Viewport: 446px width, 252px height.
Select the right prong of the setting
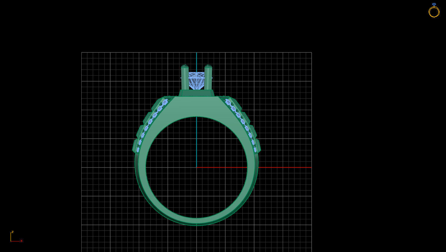tap(208, 77)
